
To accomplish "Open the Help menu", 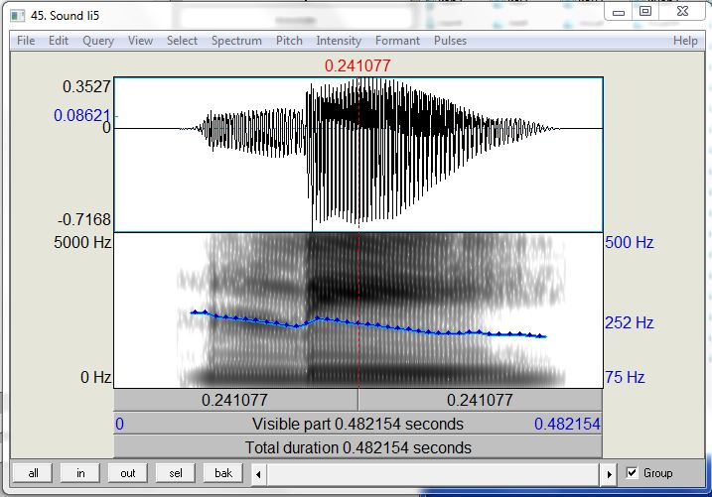I will (x=685, y=41).
